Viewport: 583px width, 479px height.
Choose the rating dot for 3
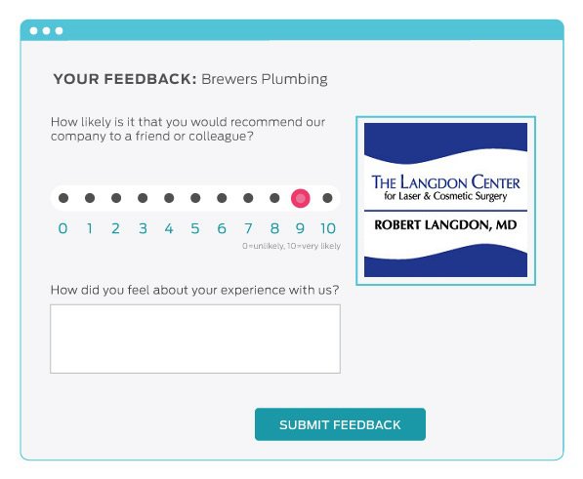click(143, 198)
